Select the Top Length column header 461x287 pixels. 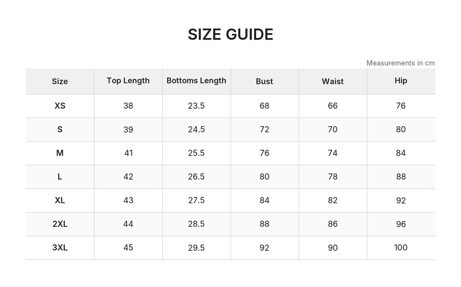click(x=128, y=80)
